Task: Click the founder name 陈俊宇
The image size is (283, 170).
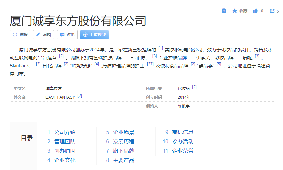Action: tap(184, 106)
